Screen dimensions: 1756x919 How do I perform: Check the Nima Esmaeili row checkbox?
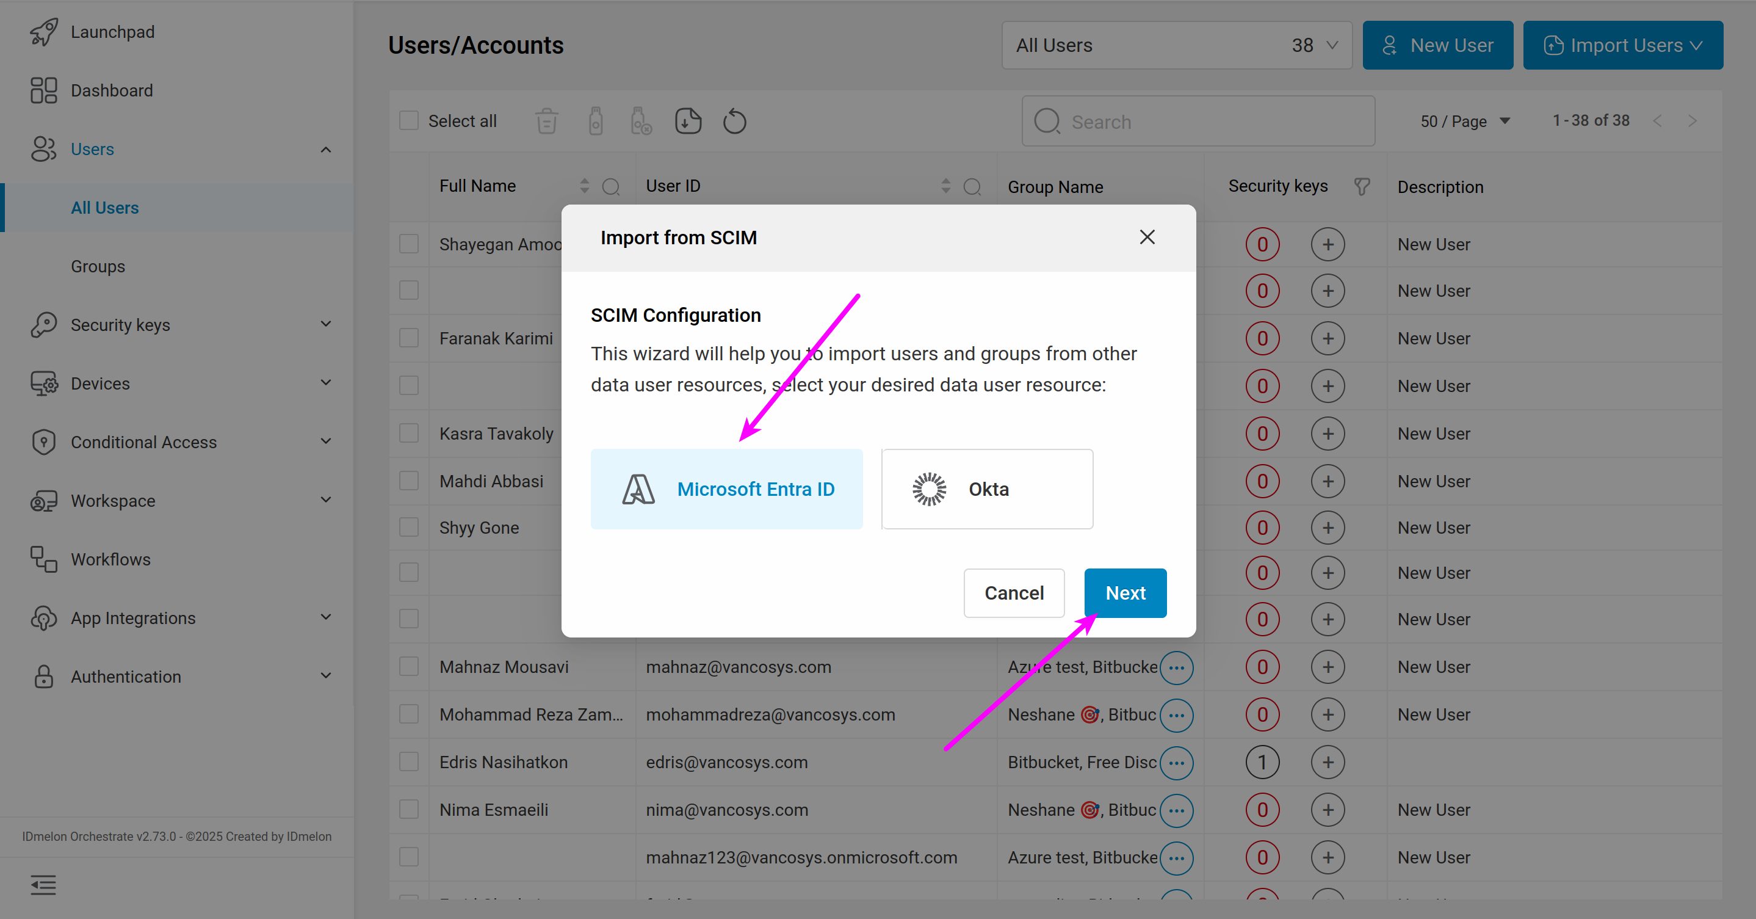(x=409, y=810)
